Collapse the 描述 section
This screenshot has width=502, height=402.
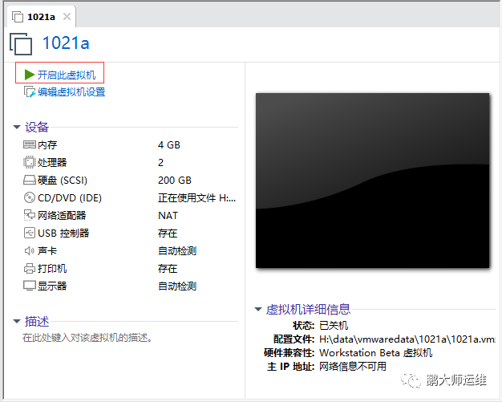click(17, 321)
